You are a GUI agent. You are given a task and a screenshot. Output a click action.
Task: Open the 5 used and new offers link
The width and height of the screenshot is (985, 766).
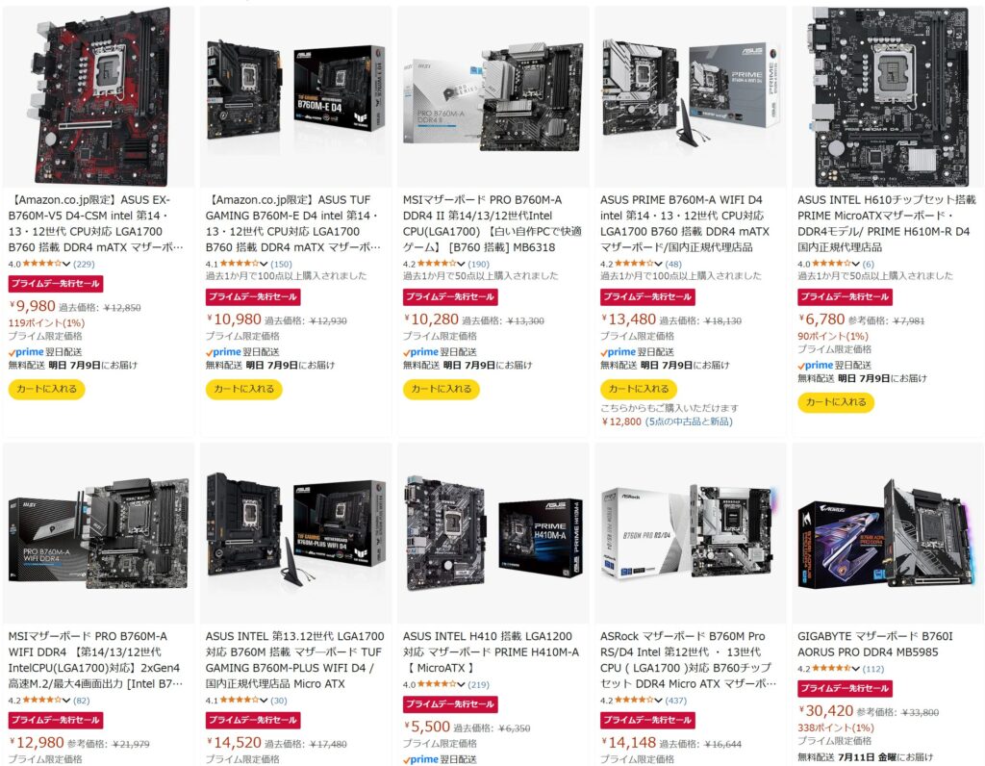point(689,421)
